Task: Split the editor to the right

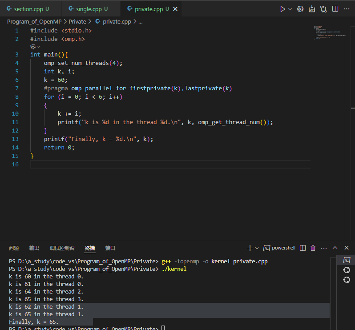Action: pyautogui.click(x=335, y=9)
